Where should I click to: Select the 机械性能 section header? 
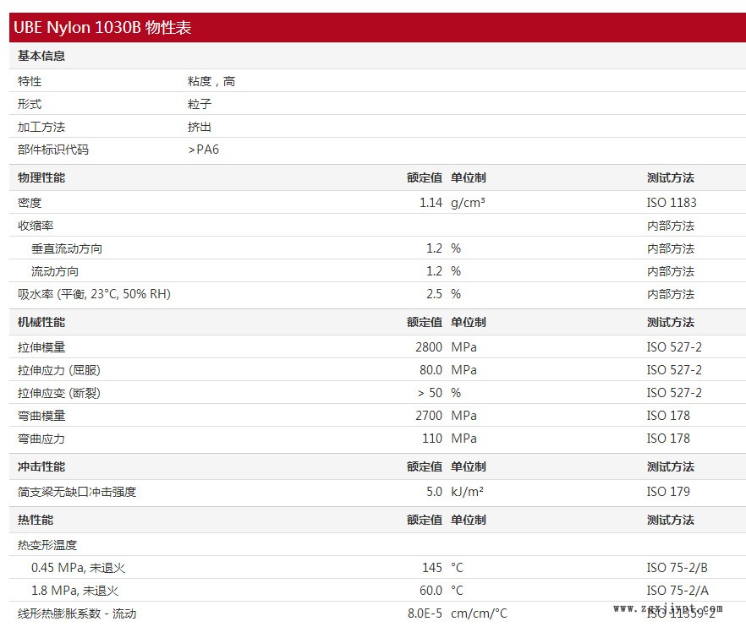(x=41, y=322)
